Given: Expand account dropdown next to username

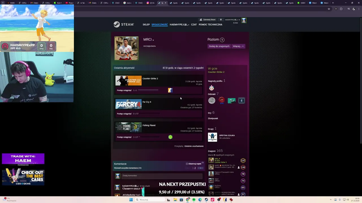Looking at the screenshot, I should tap(239, 20).
